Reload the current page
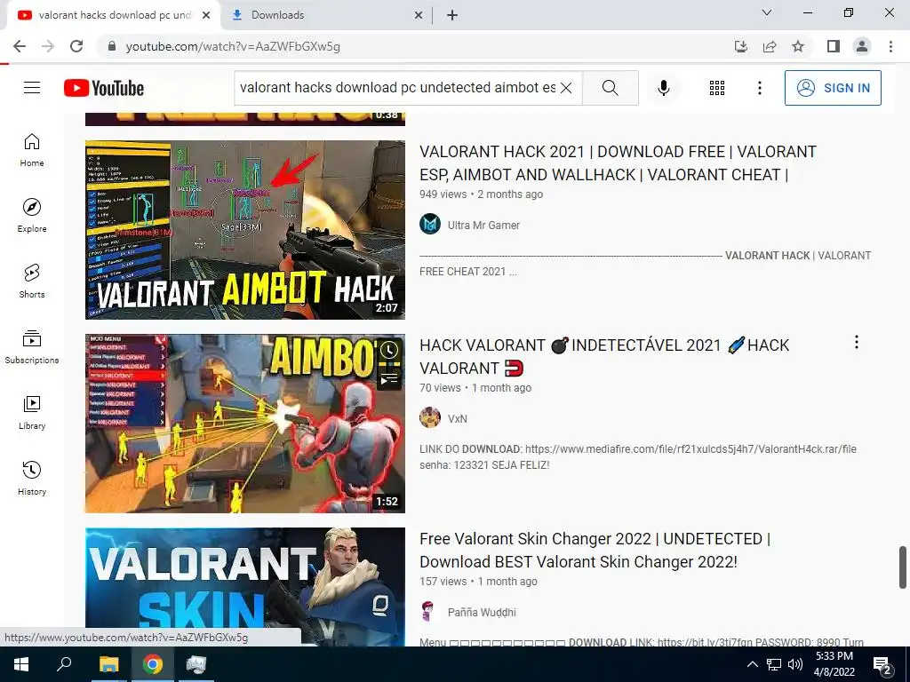This screenshot has width=910, height=682. point(76,46)
